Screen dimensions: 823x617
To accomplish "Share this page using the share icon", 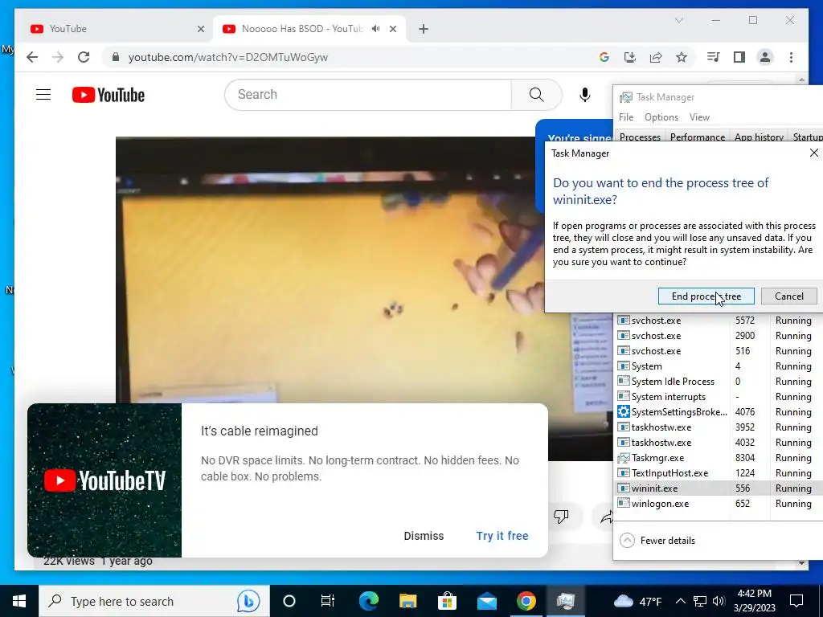I will [x=656, y=57].
